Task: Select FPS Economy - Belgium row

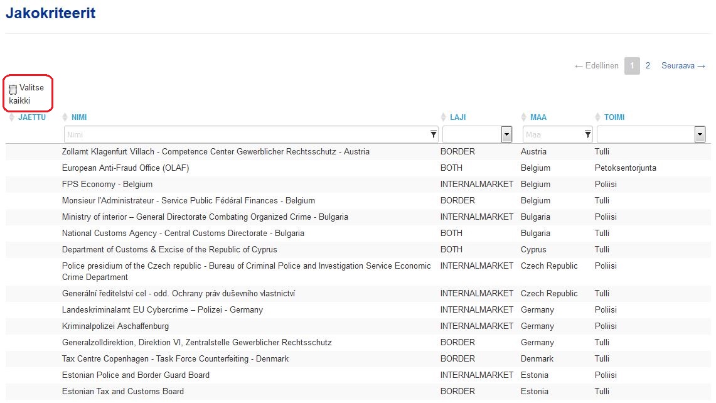Action: [358, 184]
